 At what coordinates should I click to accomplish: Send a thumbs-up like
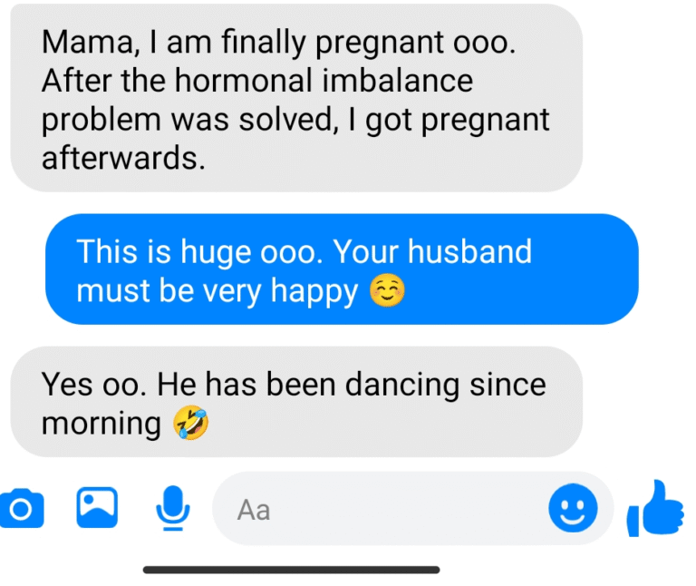(655, 508)
